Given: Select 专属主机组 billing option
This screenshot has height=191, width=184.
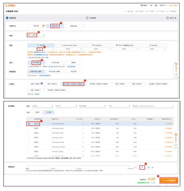Looking at the screenshot, I should coord(73,26).
